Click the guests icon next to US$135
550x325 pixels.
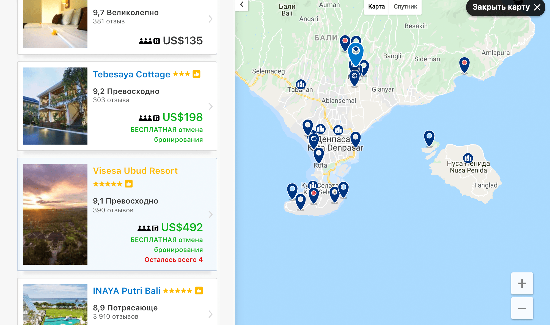click(x=149, y=41)
